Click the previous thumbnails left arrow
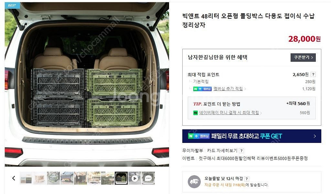Screen dimensions: 331x194 pos(14,178)
